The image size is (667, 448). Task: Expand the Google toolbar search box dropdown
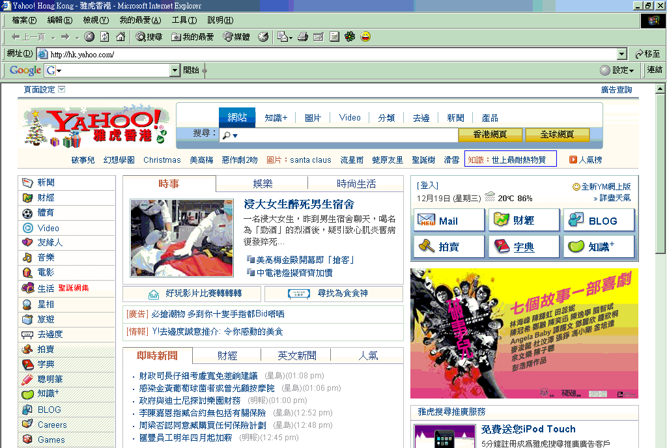[x=175, y=70]
